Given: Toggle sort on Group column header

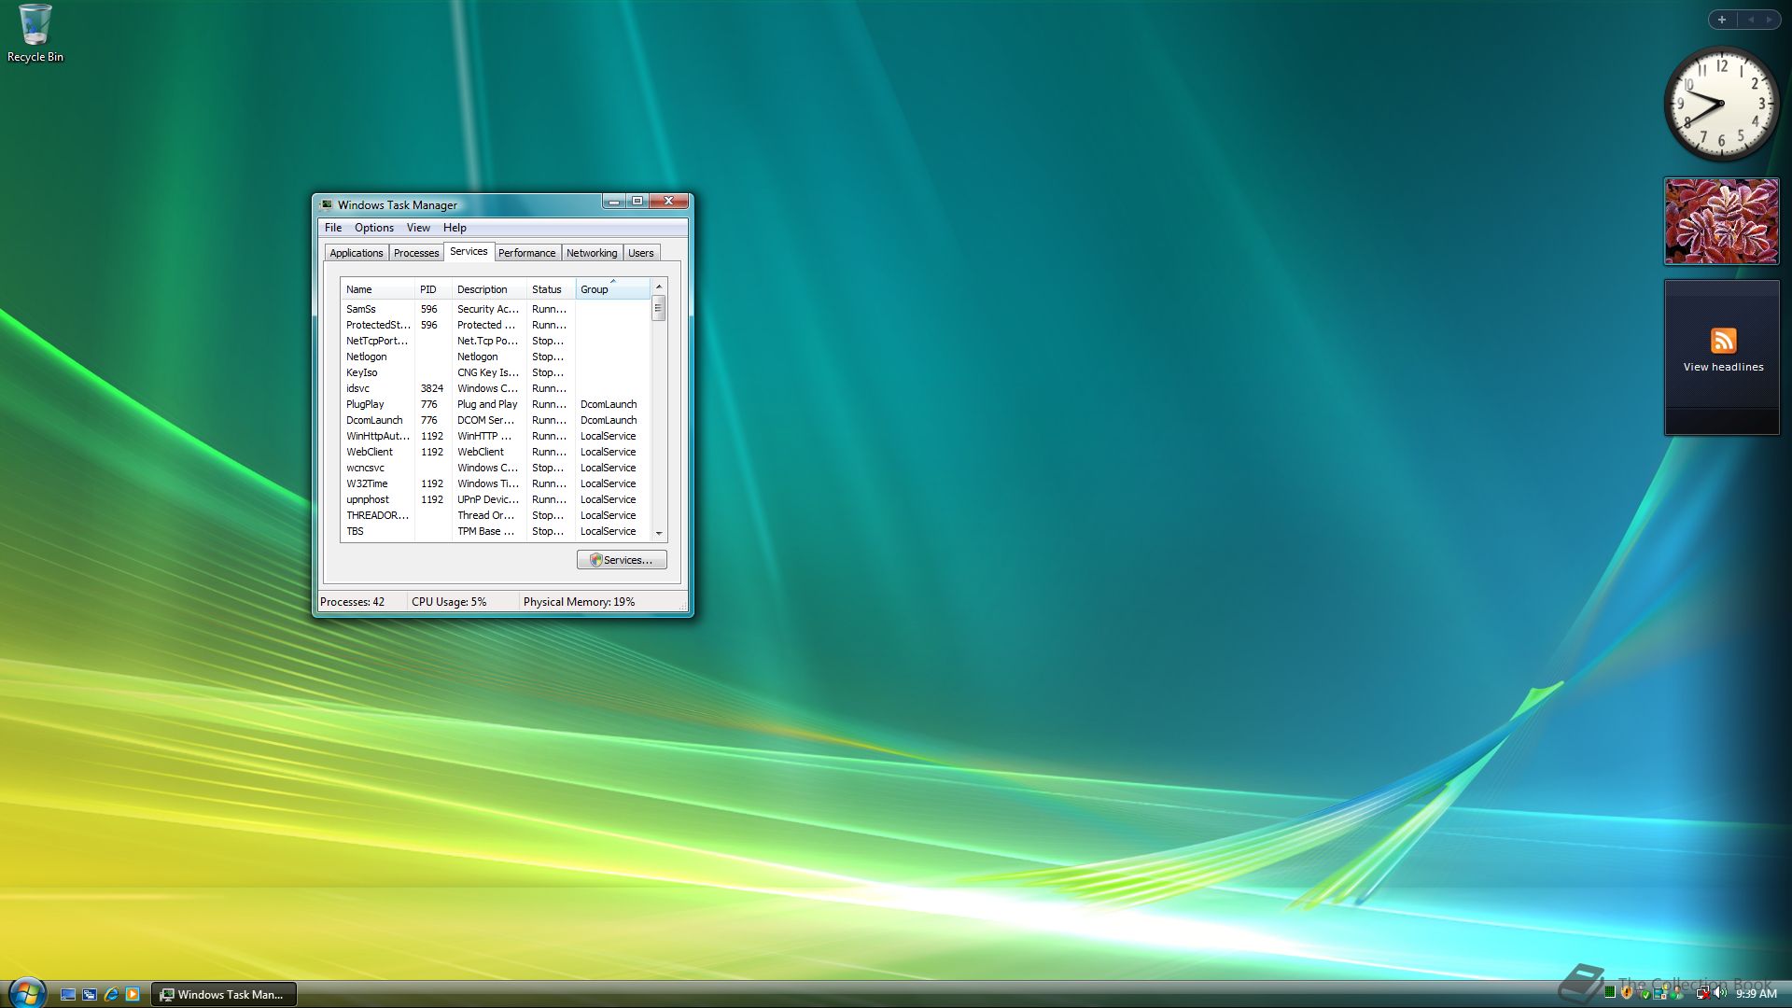Looking at the screenshot, I should 612,289.
